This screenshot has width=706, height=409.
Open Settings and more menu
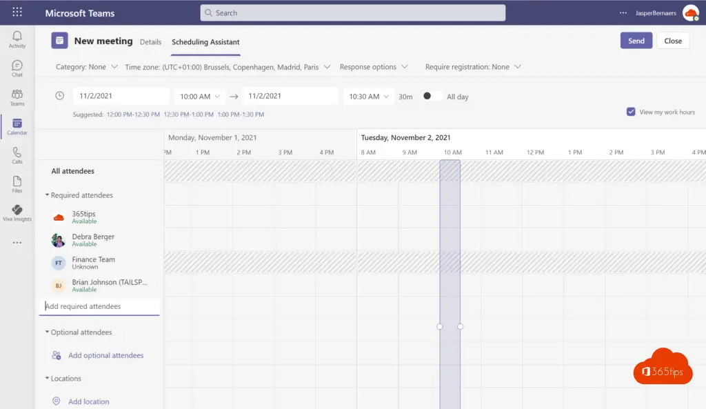click(623, 12)
